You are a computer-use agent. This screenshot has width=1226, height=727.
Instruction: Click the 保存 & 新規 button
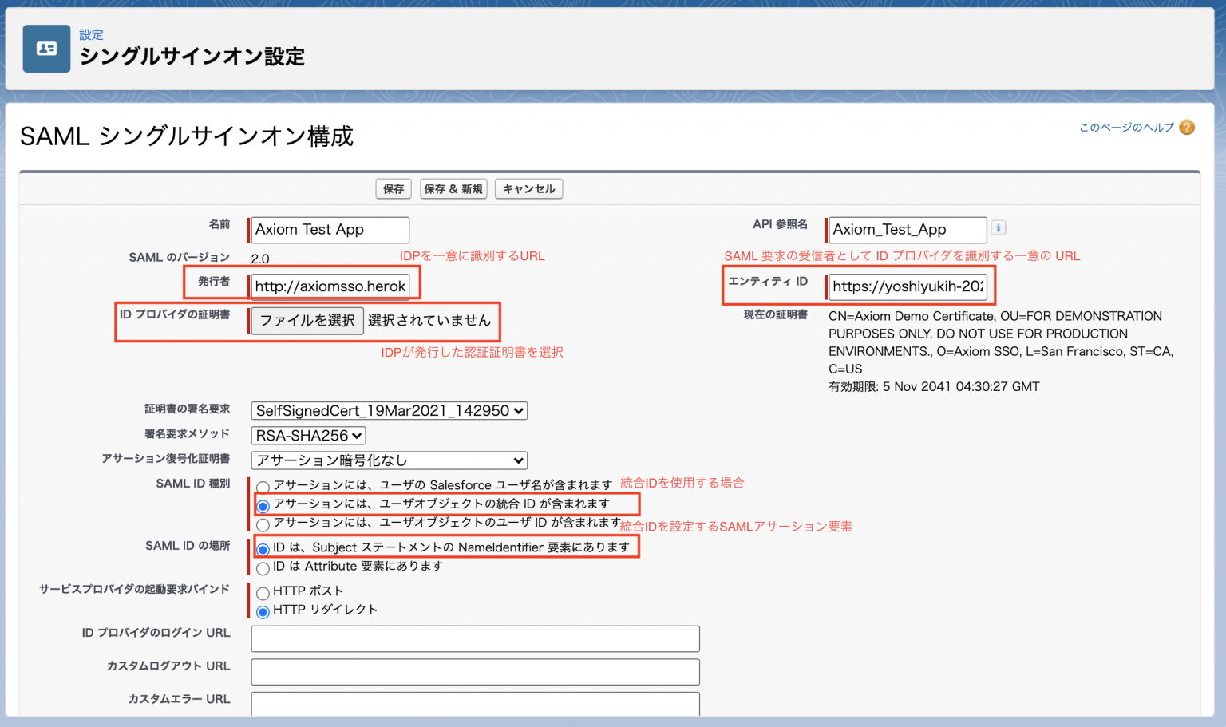453,188
